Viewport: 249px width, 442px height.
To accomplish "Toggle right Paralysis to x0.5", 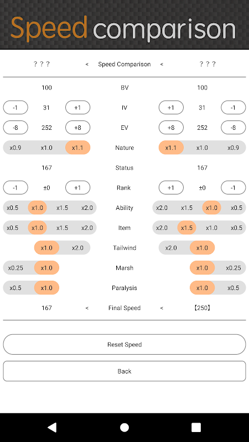I will pos(233,287).
